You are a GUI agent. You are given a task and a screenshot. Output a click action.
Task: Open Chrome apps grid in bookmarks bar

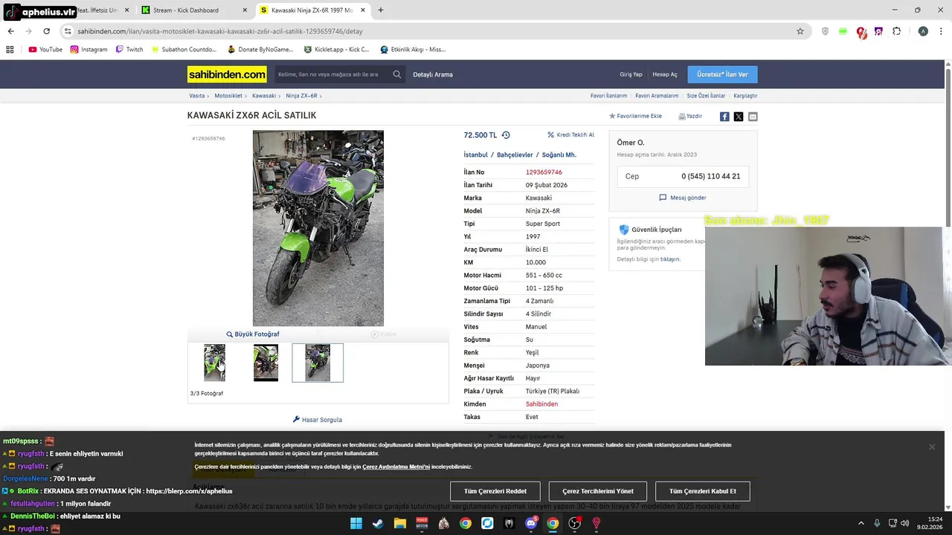(10, 50)
